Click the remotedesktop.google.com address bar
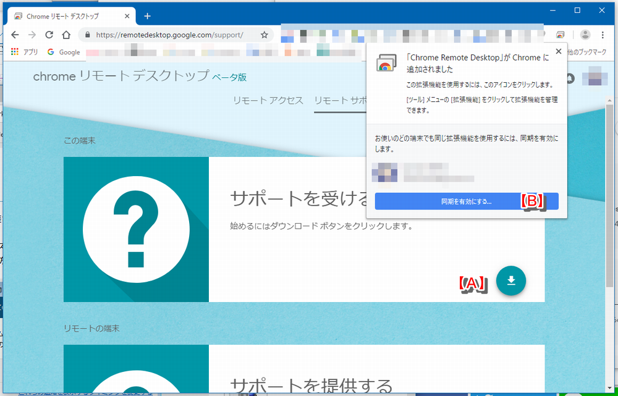 pyautogui.click(x=176, y=35)
